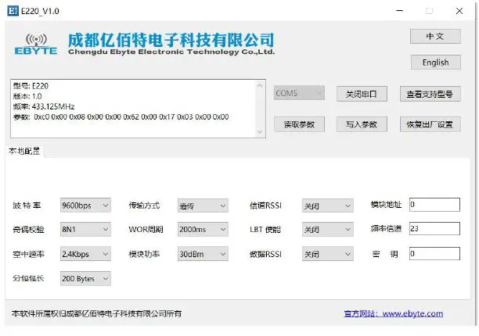Click the 写入参数 button
Screen dimensions: 479x336
362,124
